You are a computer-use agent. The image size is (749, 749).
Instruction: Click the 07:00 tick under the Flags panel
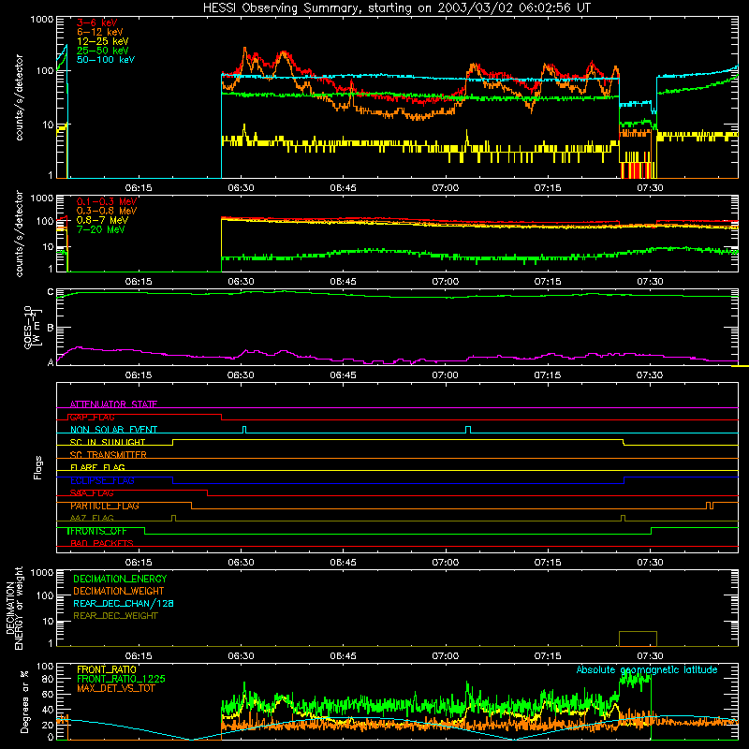point(446,562)
